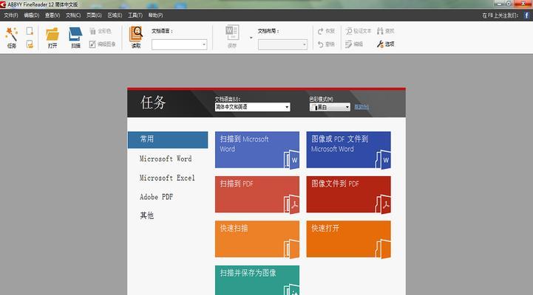Select the 其他 task category
This screenshot has width=533, height=295.
[x=147, y=215]
